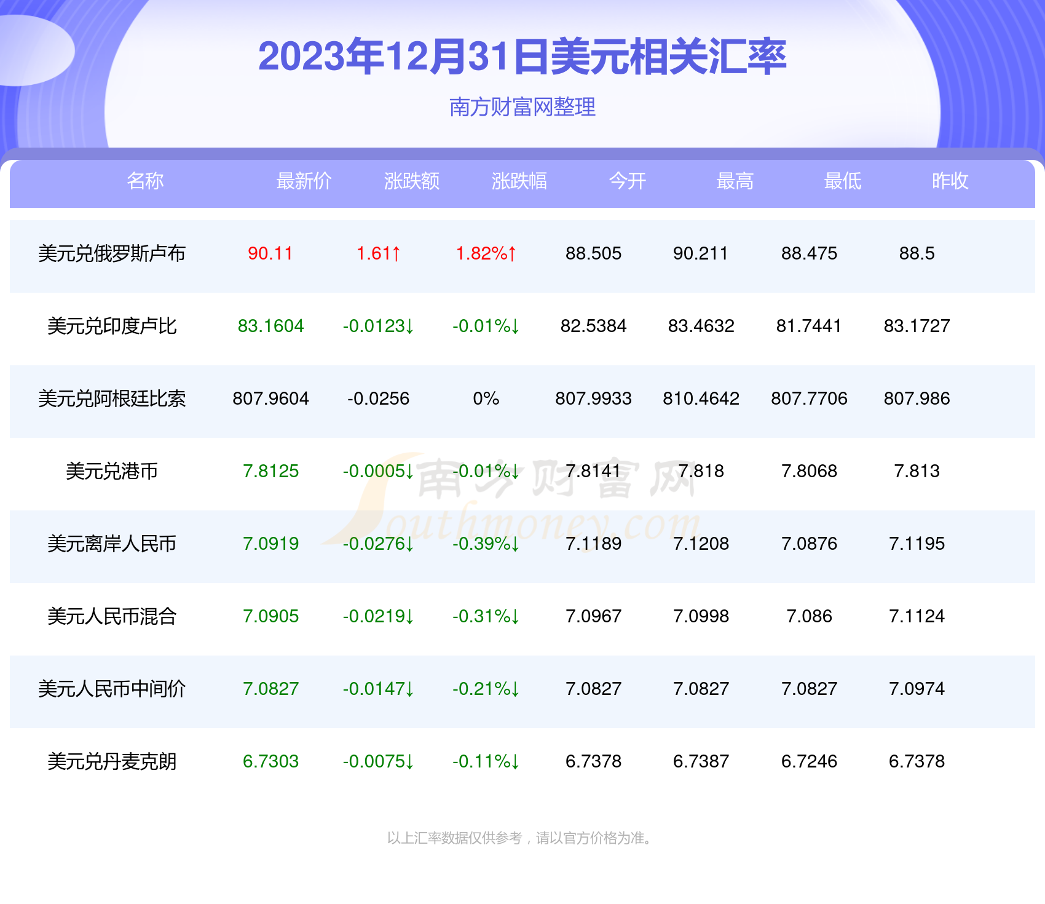Click the peso latest price 807.9604

[271, 398]
